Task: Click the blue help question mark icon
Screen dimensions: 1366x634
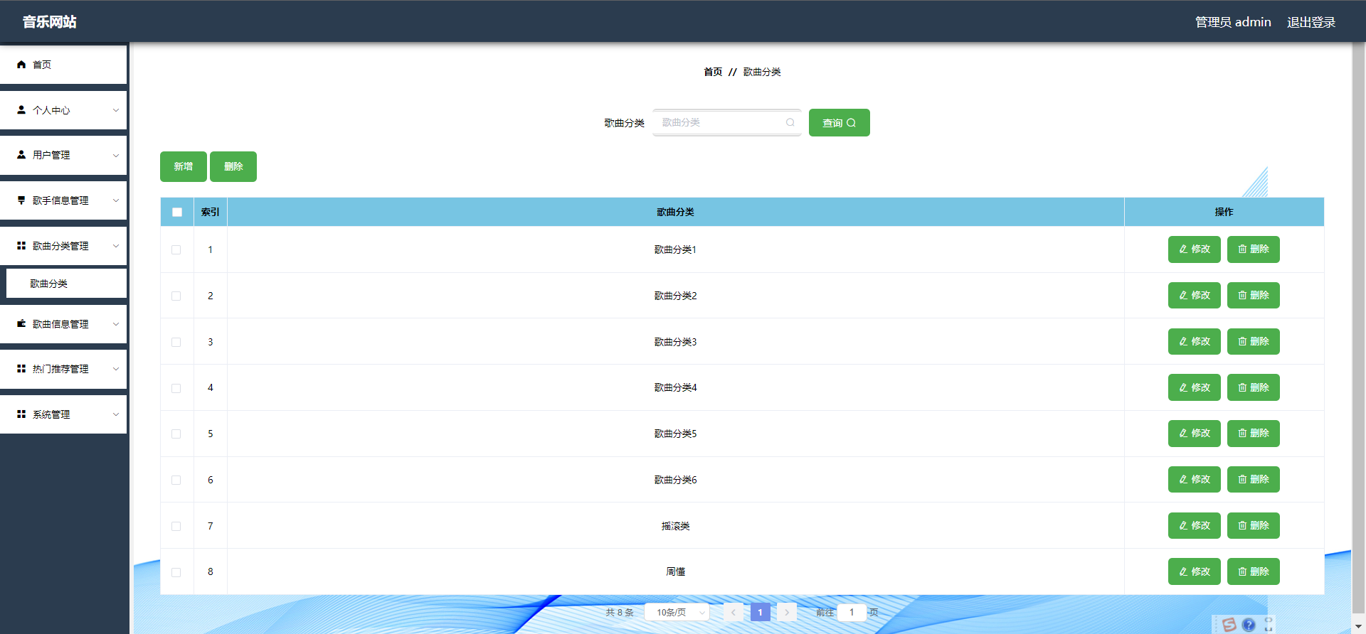Action: (x=1249, y=625)
